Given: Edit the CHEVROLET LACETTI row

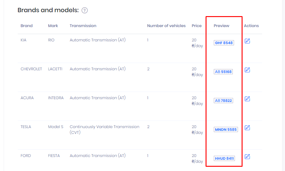Looking at the screenshot, I should point(247,70).
